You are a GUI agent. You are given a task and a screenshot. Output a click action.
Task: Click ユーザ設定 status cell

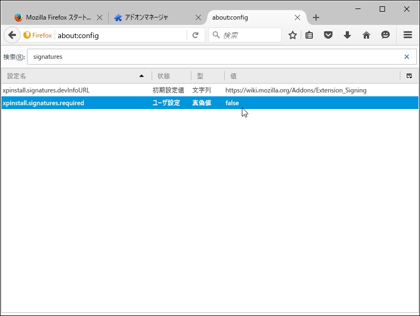click(x=166, y=103)
